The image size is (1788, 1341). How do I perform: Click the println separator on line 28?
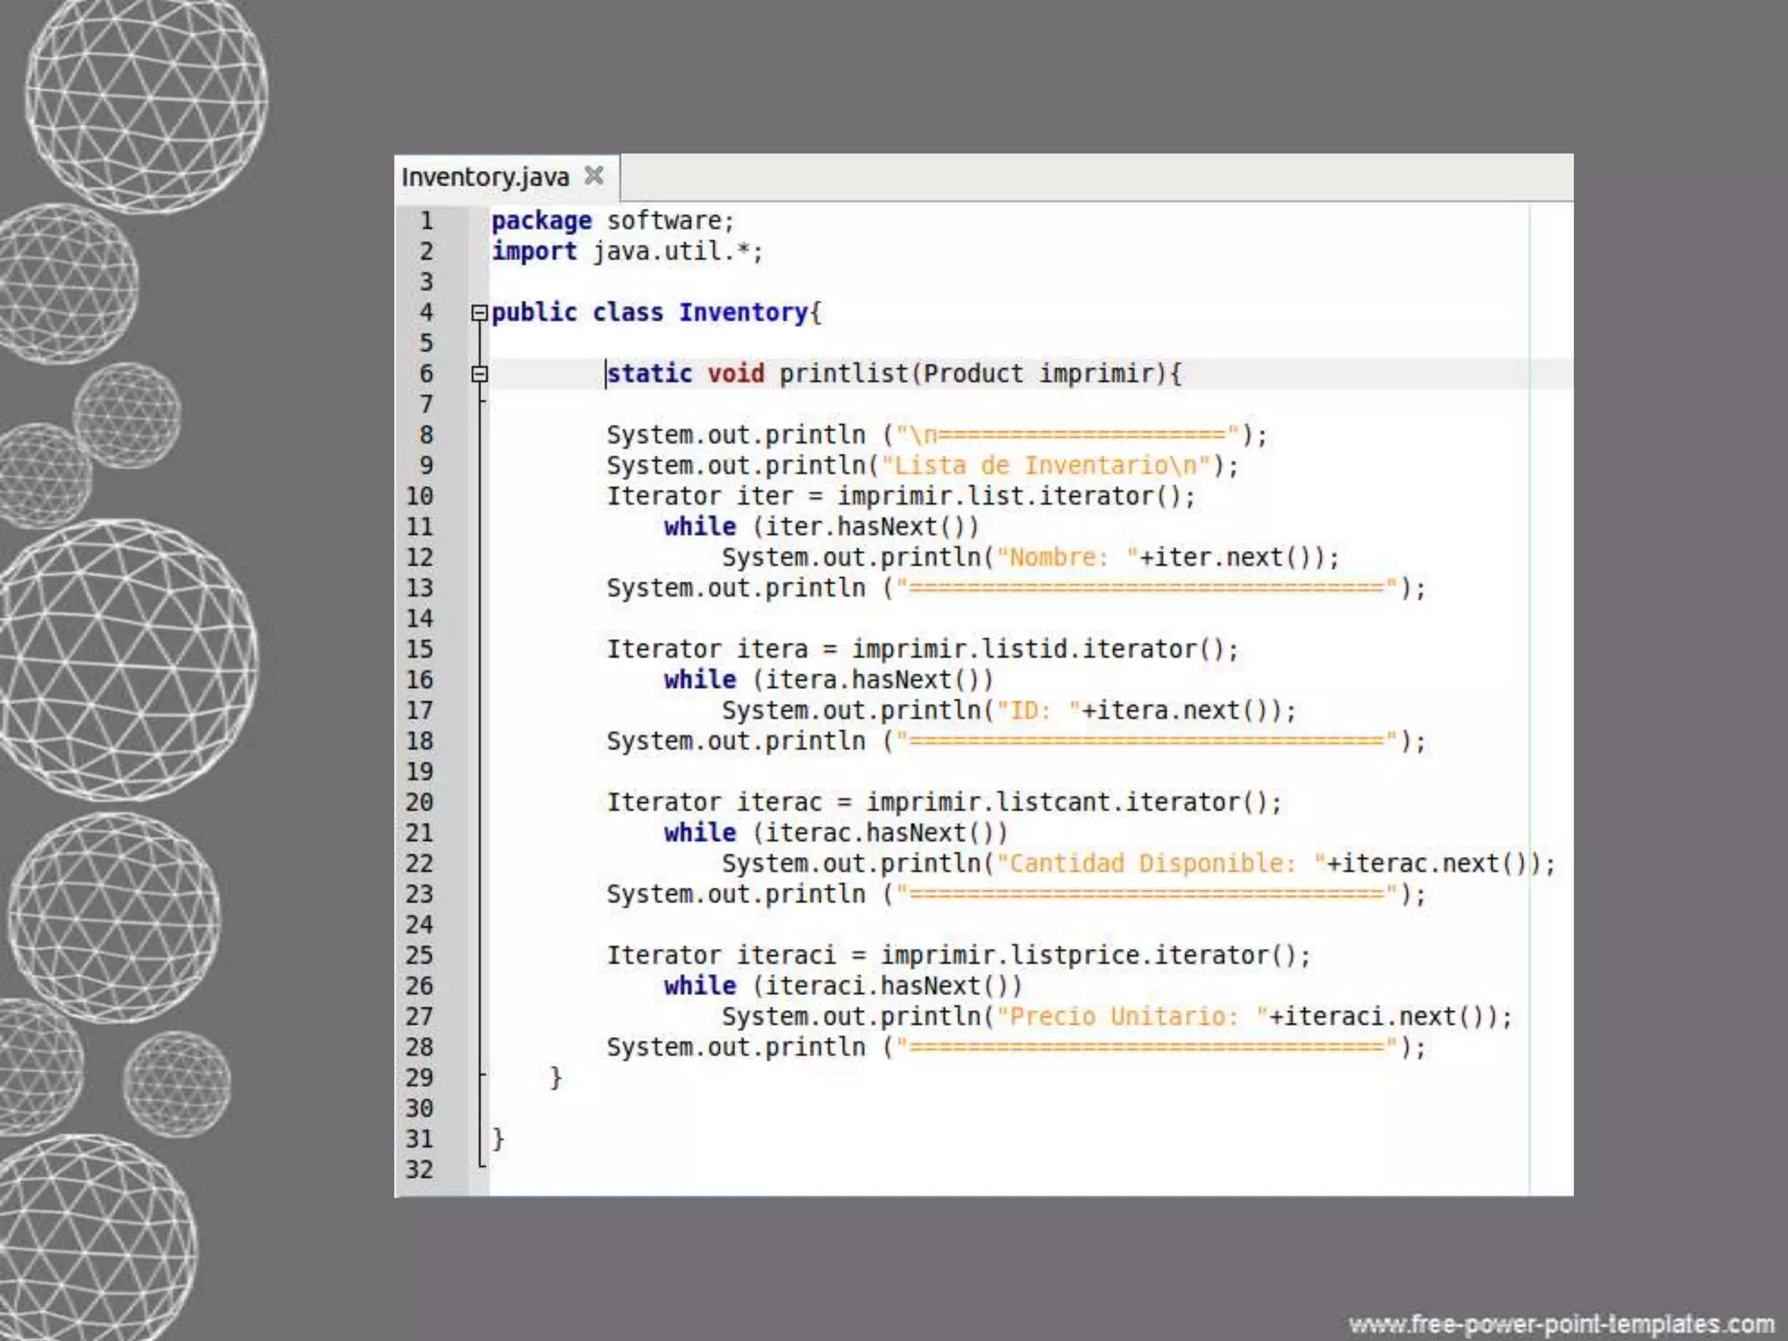(x=1016, y=1047)
